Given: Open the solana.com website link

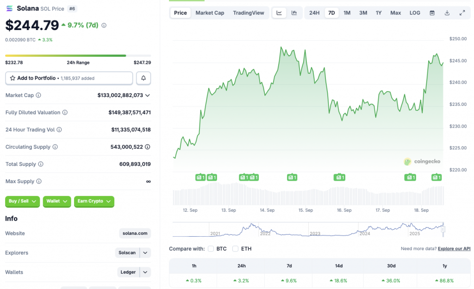Looking at the screenshot, I should click(135, 234).
